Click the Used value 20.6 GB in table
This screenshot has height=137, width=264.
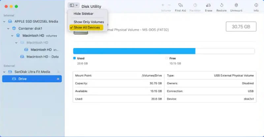pos(156,99)
